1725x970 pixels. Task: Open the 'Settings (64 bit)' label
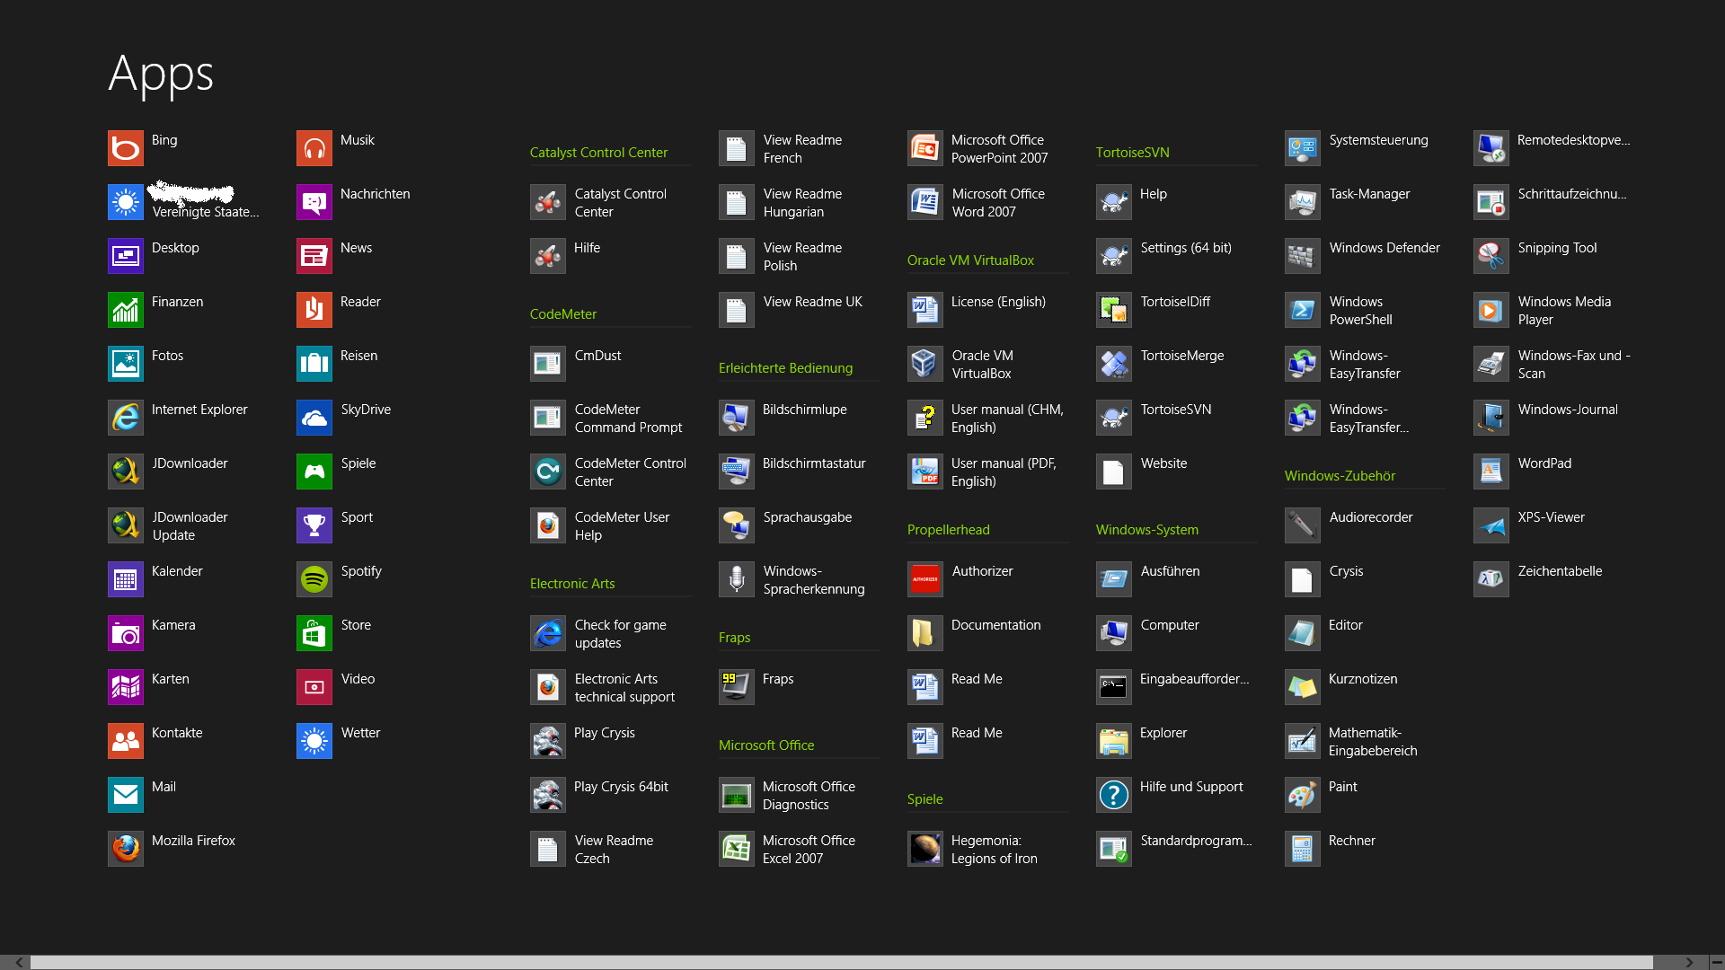1186,248
